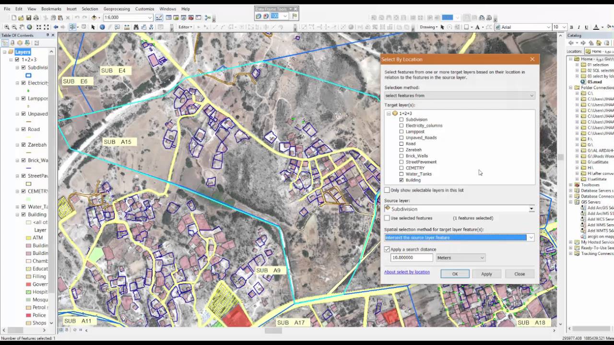Select the Zoom Out tool
The image size is (614, 345).
tap(14, 27)
